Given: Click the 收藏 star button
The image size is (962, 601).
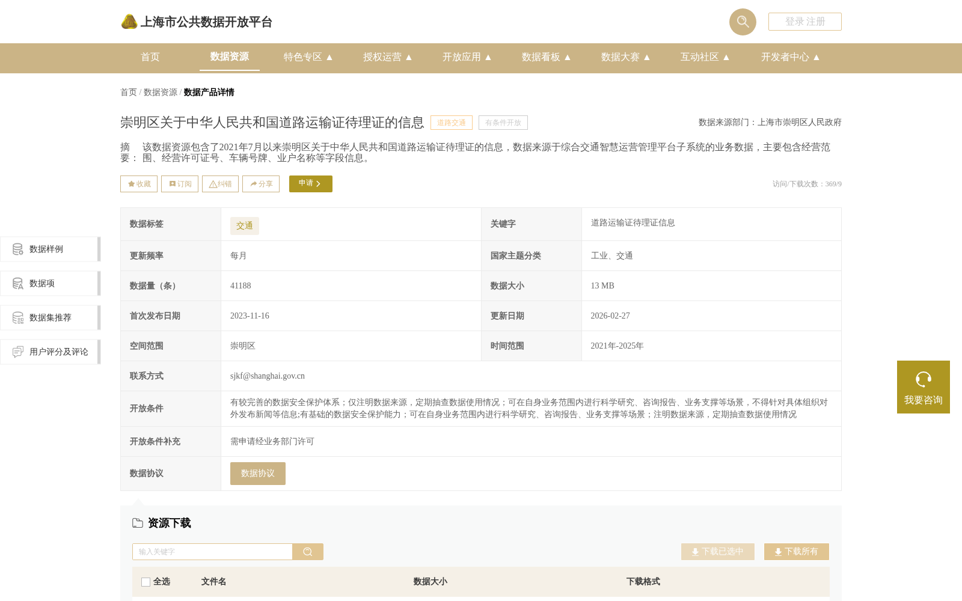Looking at the screenshot, I should point(139,184).
